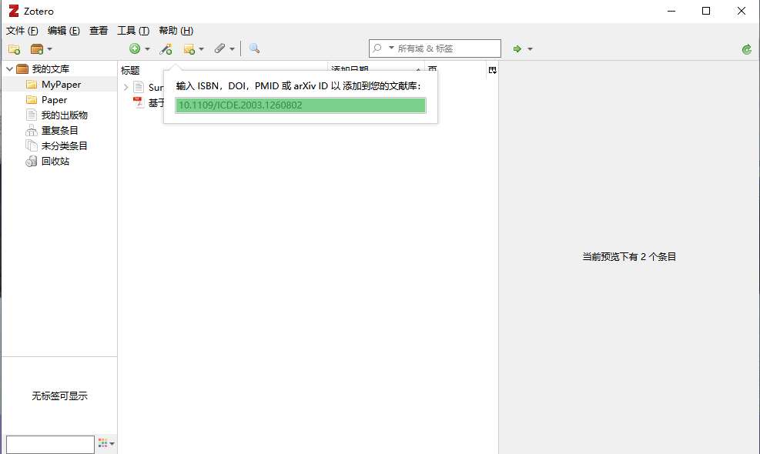Close the Zotero window

click(741, 11)
